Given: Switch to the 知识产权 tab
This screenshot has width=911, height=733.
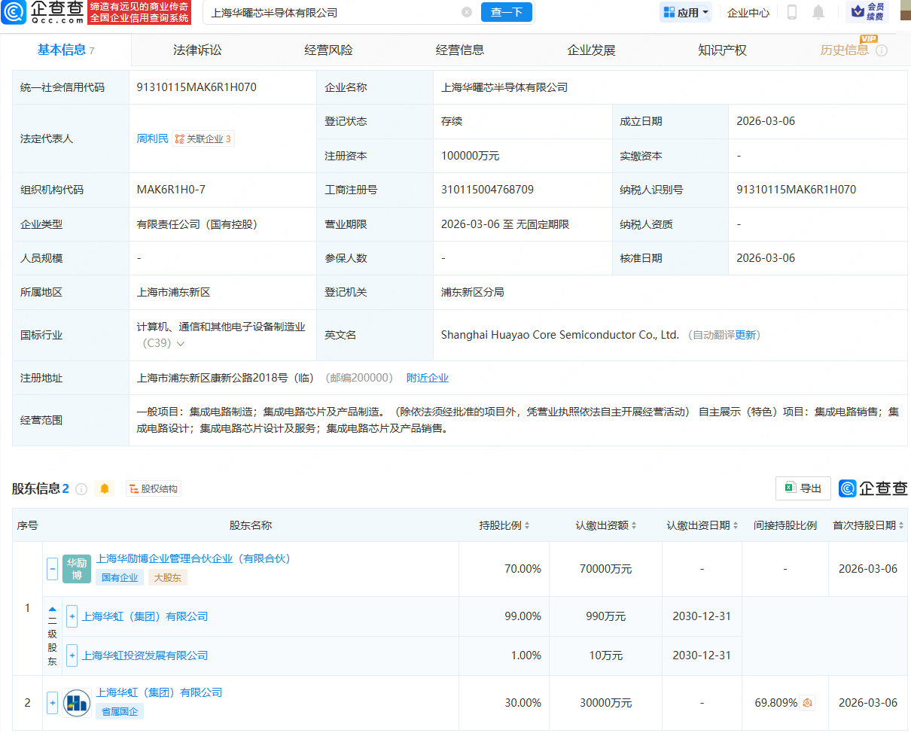Looking at the screenshot, I should 722,50.
